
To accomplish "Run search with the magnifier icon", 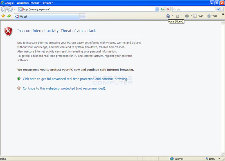I will (x=218, y=9).
